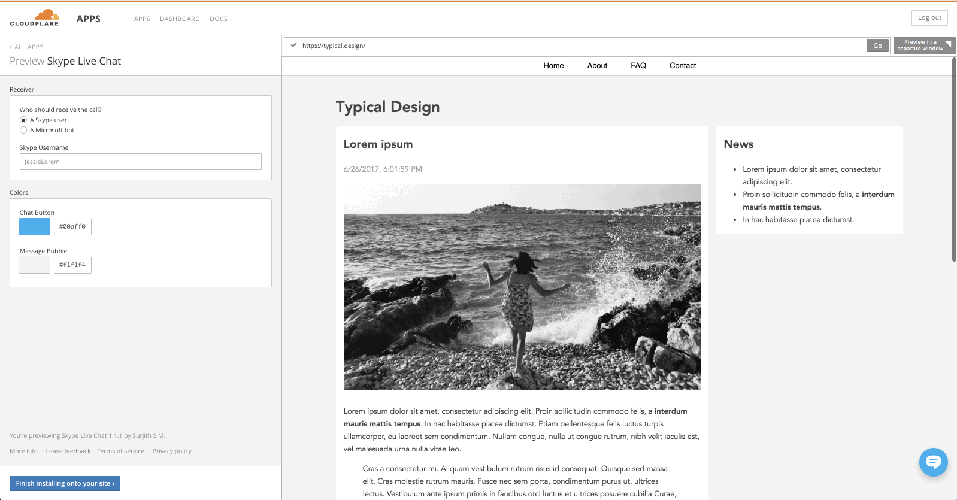
Task: Go back to All Apps
Action: coord(26,47)
